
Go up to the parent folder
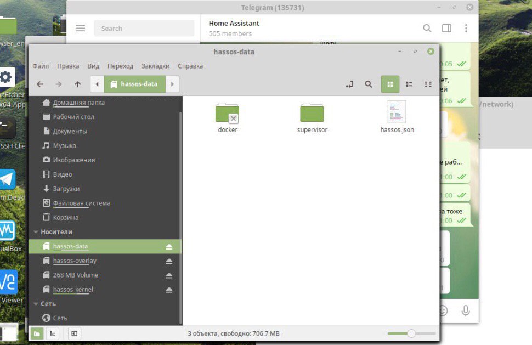coord(78,84)
